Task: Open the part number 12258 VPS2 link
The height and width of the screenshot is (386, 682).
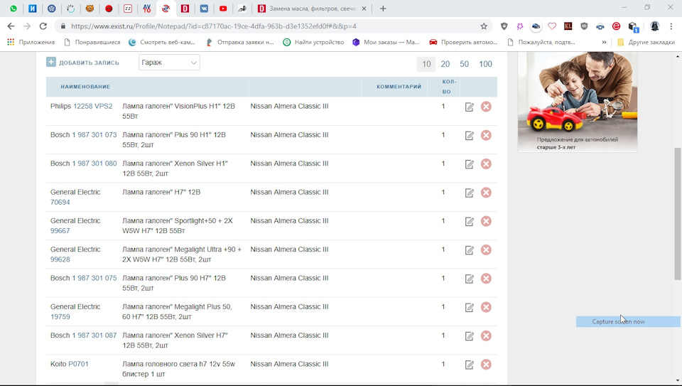Action: (x=92, y=106)
